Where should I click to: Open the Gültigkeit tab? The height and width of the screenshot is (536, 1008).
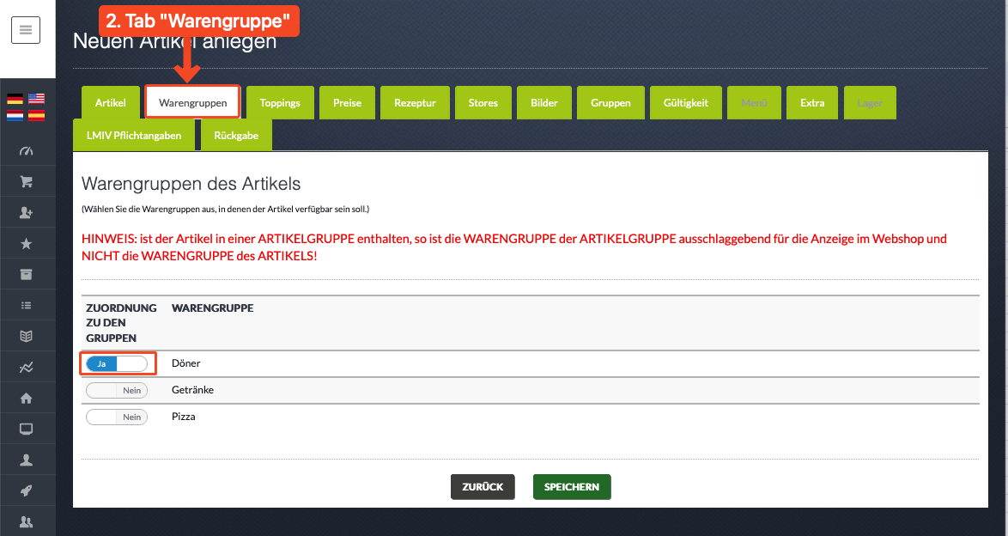click(x=686, y=103)
